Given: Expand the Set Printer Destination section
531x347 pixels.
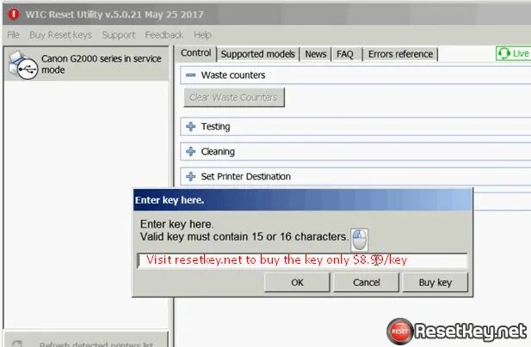Looking at the screenshot, I should pyautogui.click(x=191, y=176).
